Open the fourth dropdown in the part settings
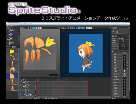Screen dimensions: 136x104 [124, 45]
